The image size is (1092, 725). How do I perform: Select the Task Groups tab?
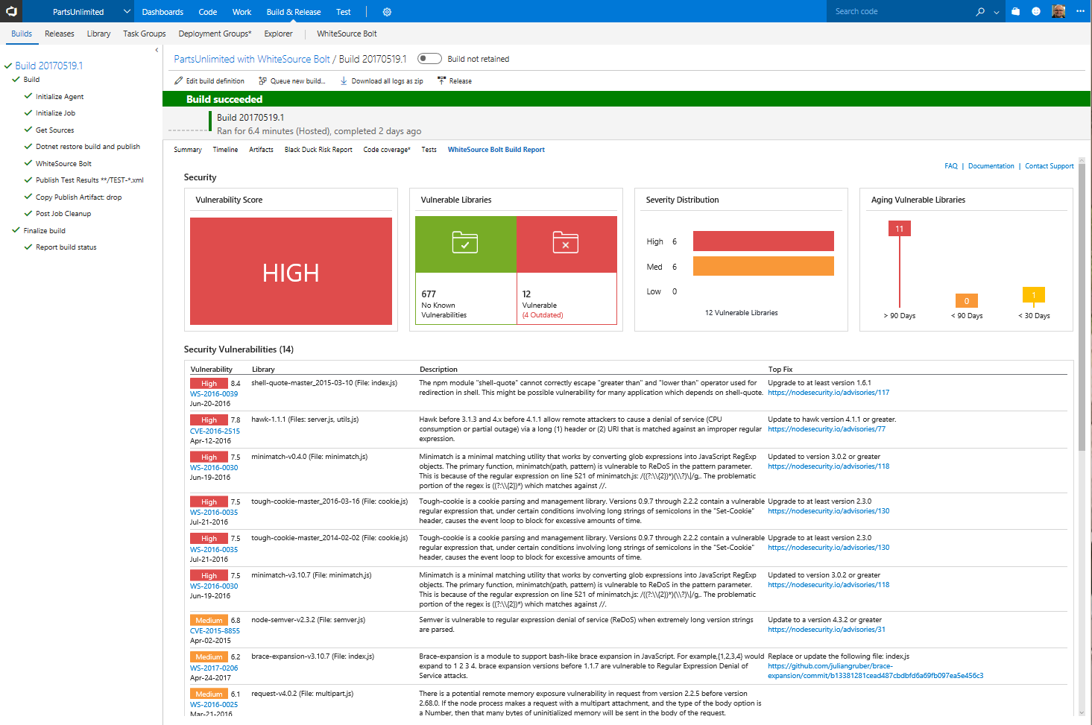click(x=145, y=34)
